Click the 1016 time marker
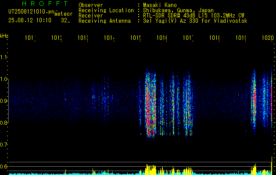The height and width of the screenshot is (175, 276). pyautogui.click(x=162, y=38)
